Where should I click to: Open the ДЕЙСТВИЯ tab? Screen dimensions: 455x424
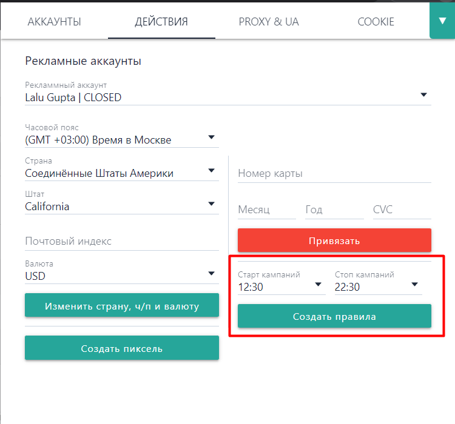click(x=161, y=22)
